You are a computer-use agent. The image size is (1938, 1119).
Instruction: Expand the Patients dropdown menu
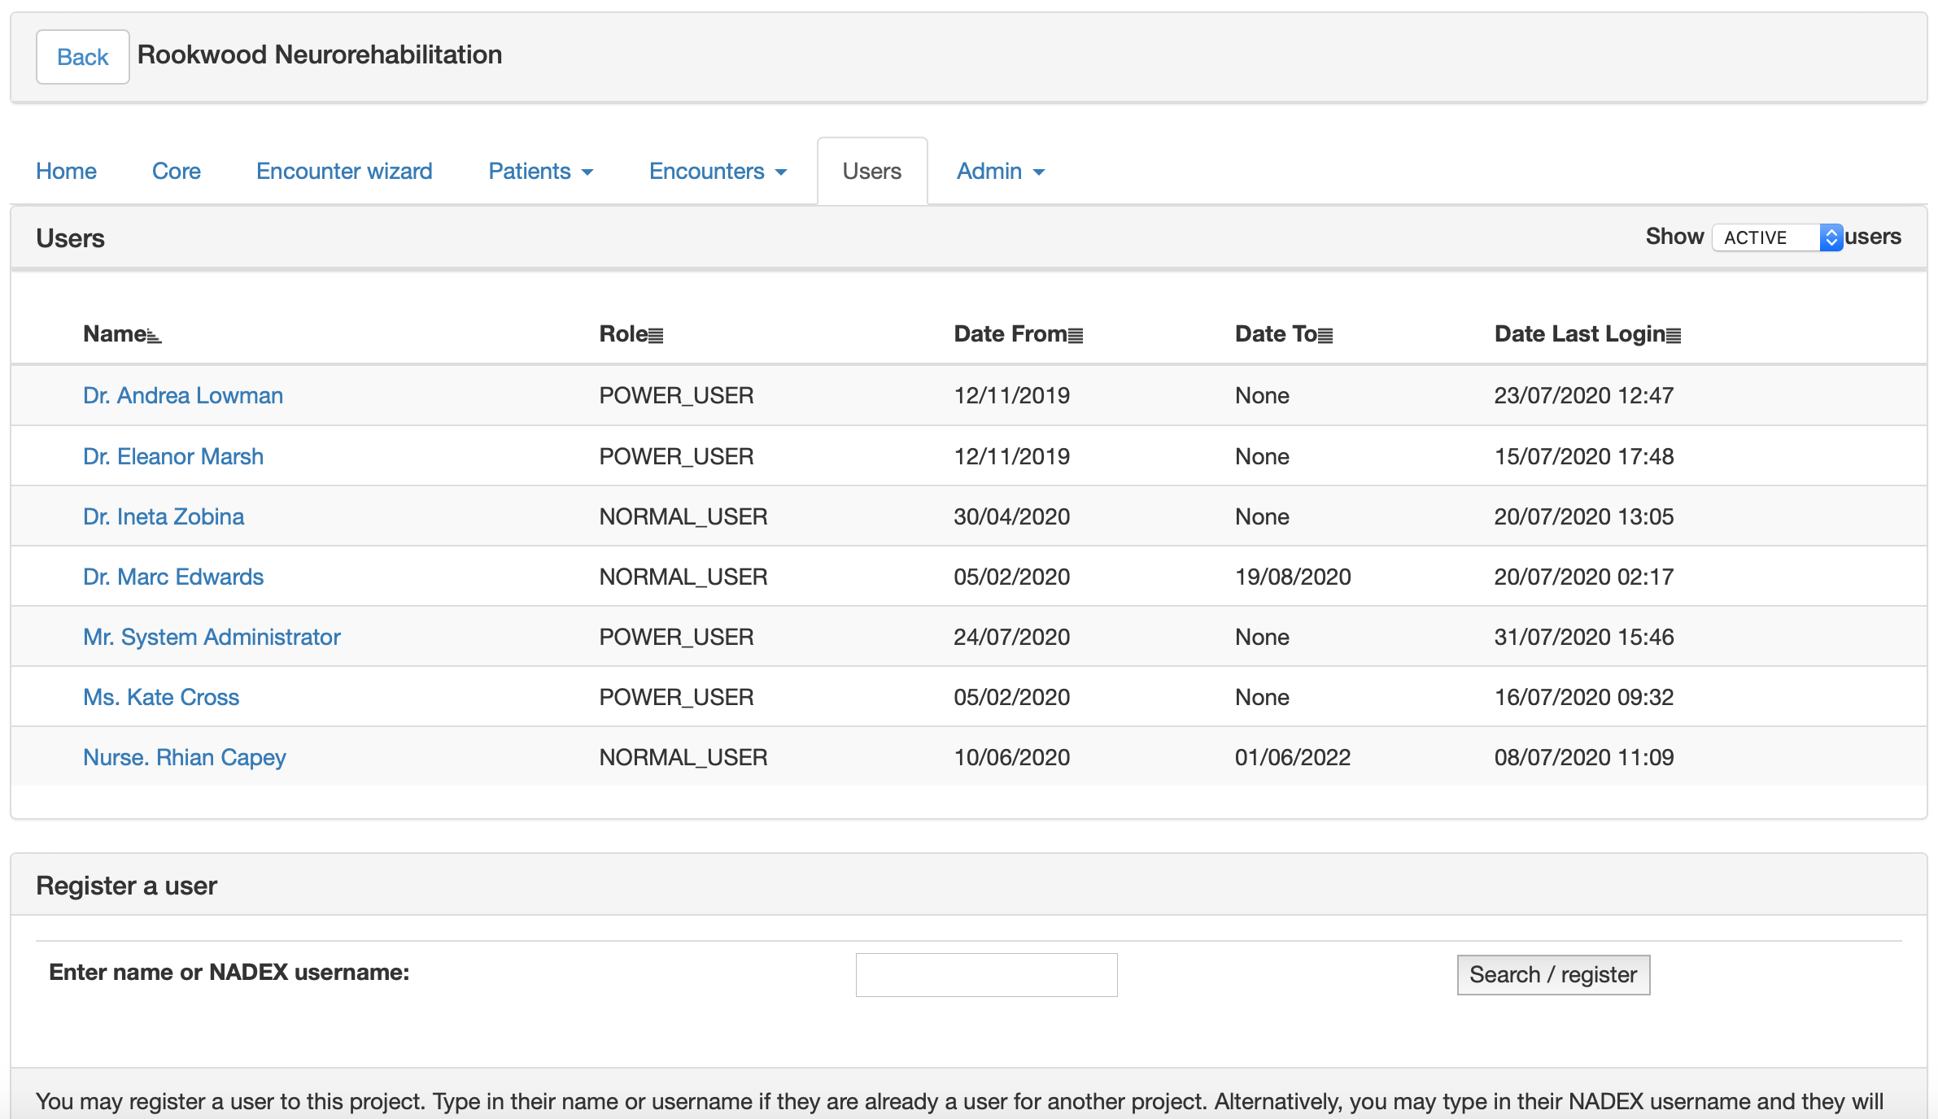[x=540, y=172]
